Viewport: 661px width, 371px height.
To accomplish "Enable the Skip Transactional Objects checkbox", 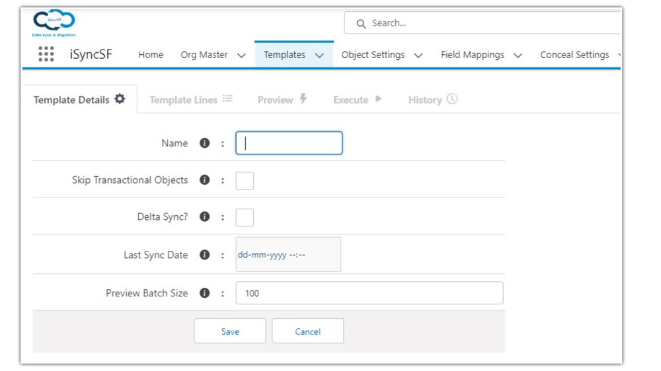I will click(x=245, y=180).
